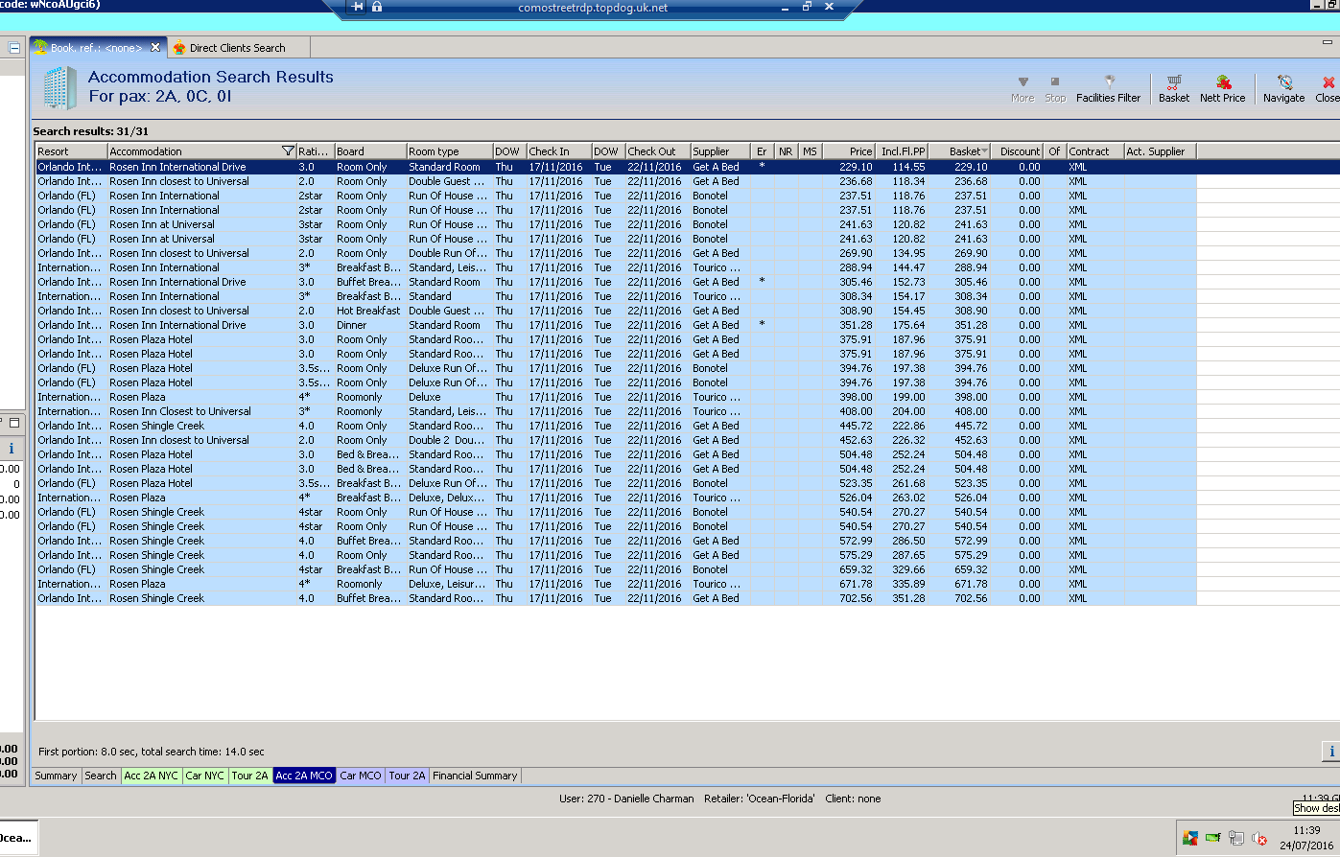The width and height of the screenshot is (1340, 857).
Task: Click the info button at results bottom-right
Action: point(1330,752)
